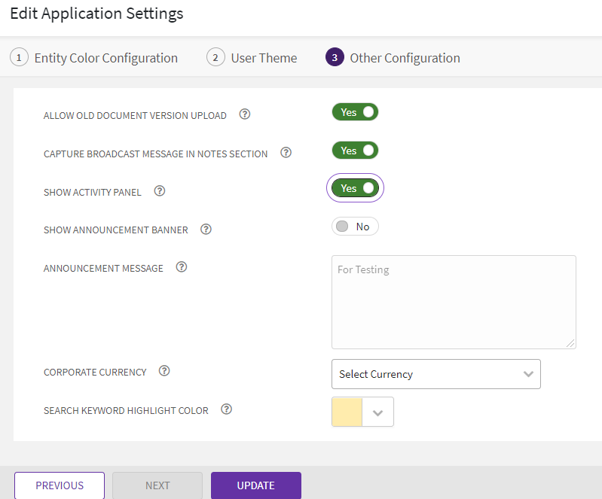The image size is (602, 499).
Task: Show help info for Announcement Message
Action: pyautogui.click(x=181, y=267)
